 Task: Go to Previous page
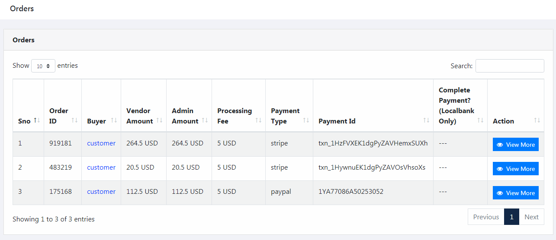[486, 217]
